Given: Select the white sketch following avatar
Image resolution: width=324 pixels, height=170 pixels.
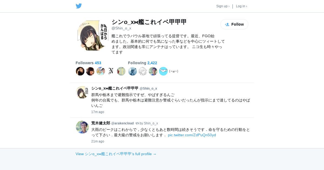Looking at the screenshot, I should (x=143, y=71).
